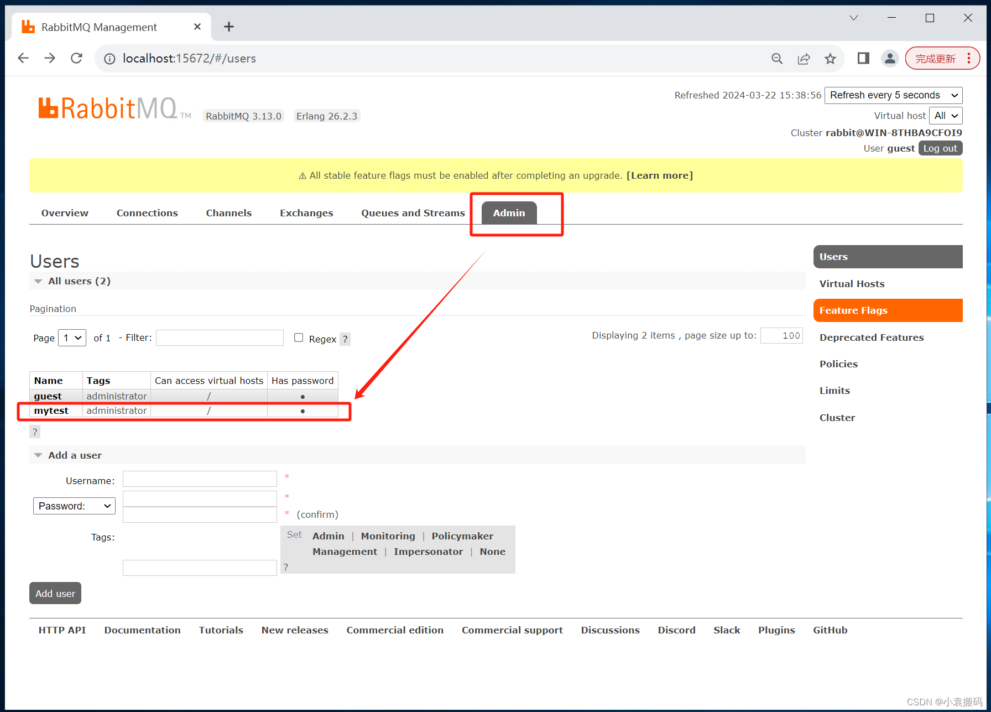Open the Chrome profile avatar

click(890, 58)
